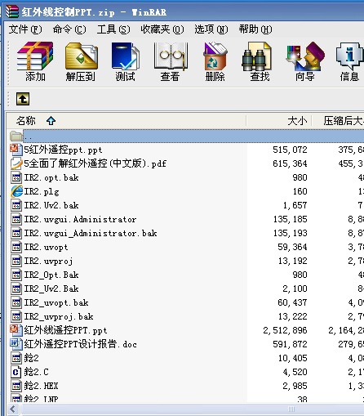The image size is (364, 416).
Task: Select file IR2.uvgui_Administrator.bak
Action: click(91, 233)
